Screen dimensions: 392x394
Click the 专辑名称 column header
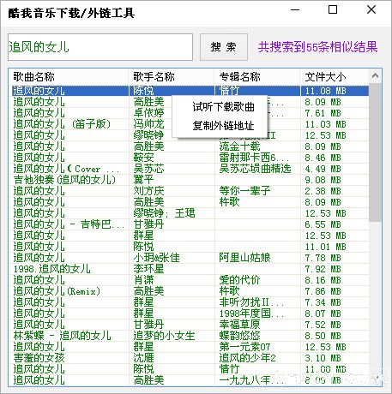(257, 76)
